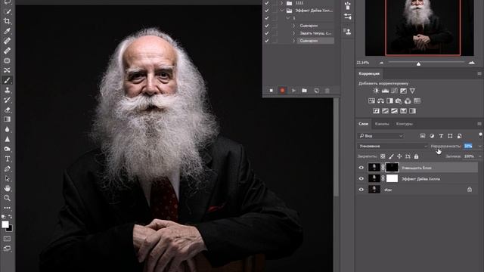Add a Brightness/Contrast adjustment
Image resolution: width=484 pixels, height=272 pixels.
coord(376,91)
